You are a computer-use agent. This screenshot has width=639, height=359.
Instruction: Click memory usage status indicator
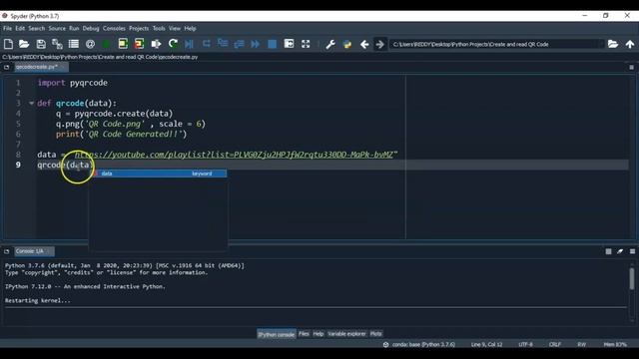[x=615, y=344]
